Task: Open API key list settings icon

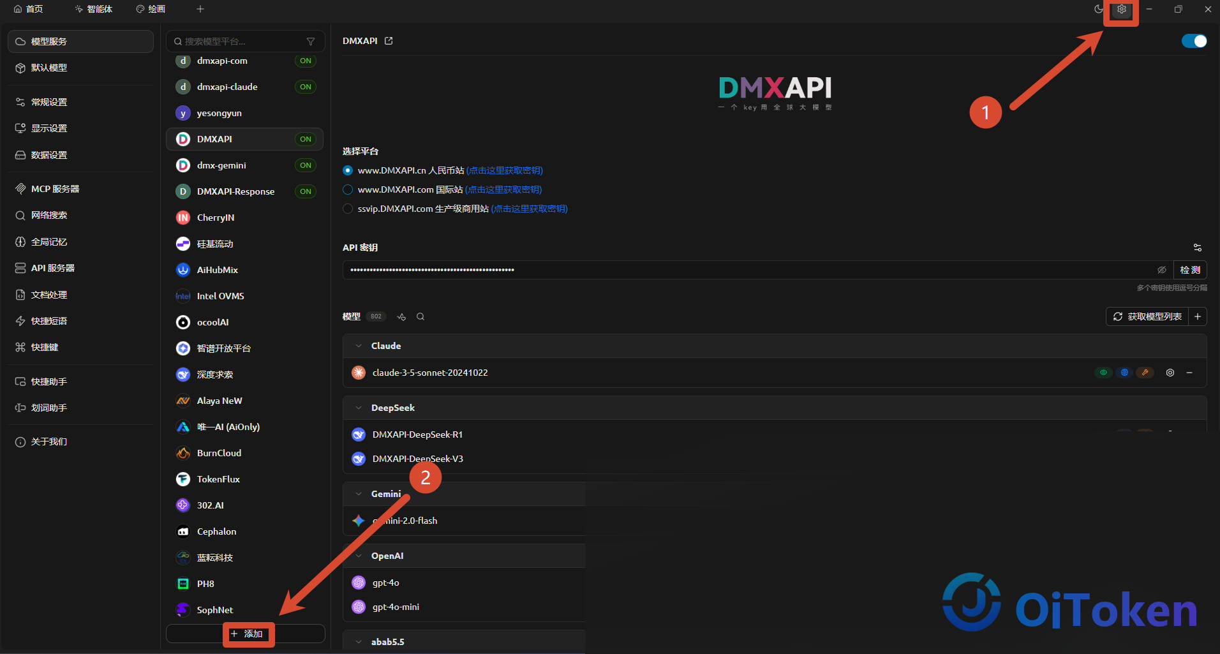Action: pos(1197,248)
